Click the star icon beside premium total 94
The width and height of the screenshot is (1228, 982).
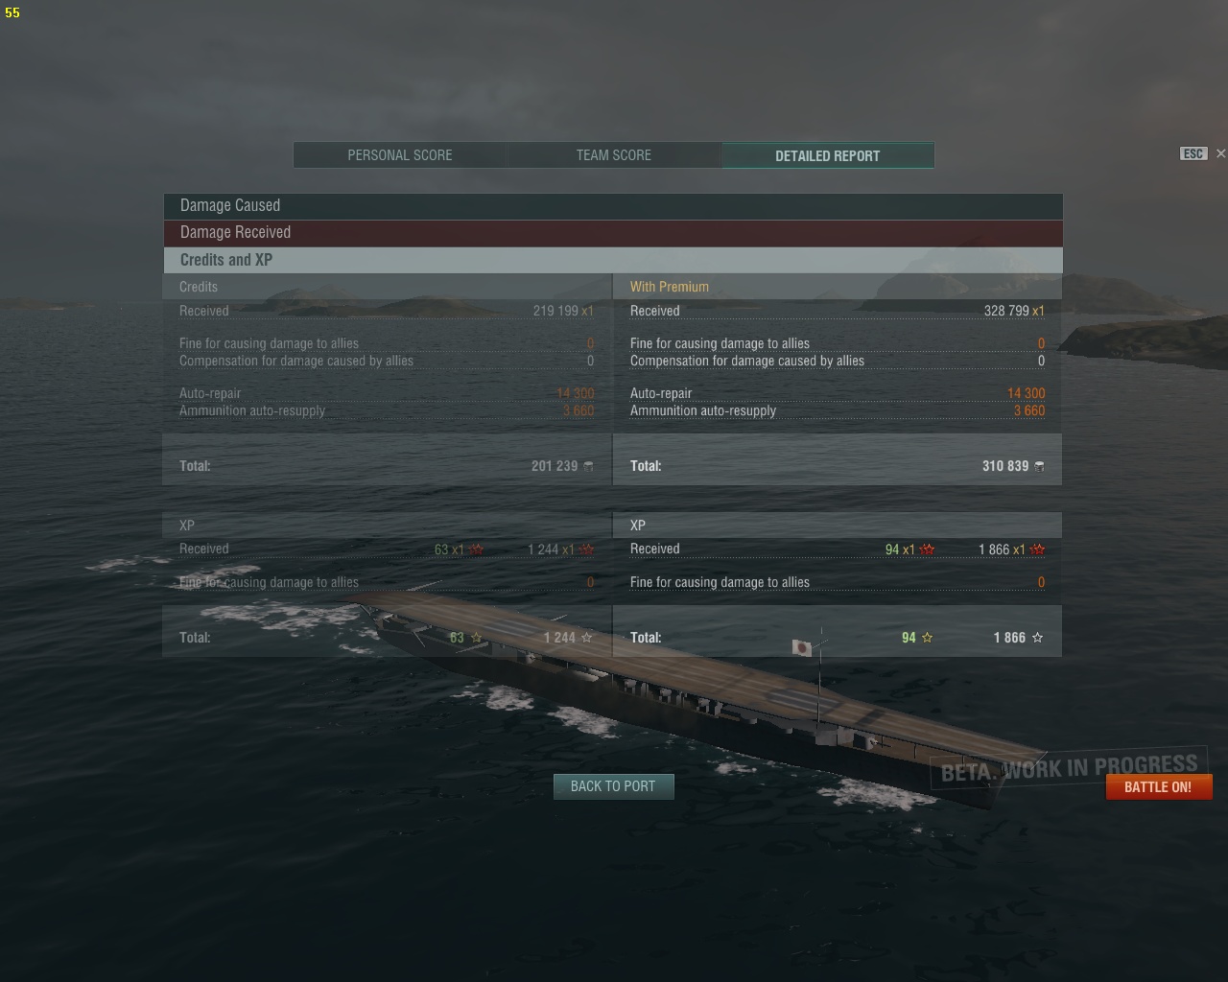click(x=927, y=638)
